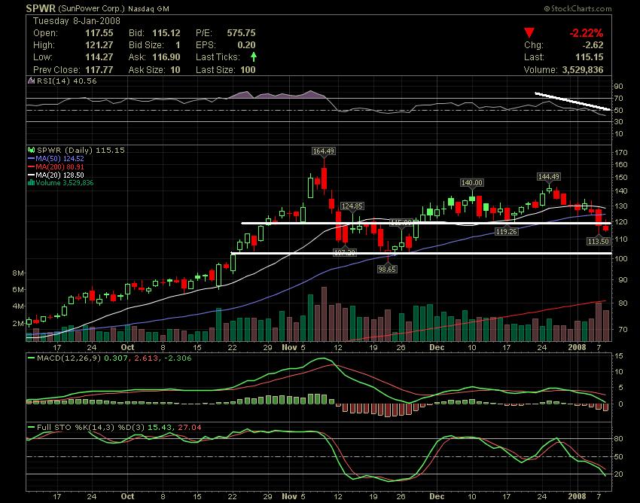Click the 140.00 price label
640x503 pixels.
472,182
